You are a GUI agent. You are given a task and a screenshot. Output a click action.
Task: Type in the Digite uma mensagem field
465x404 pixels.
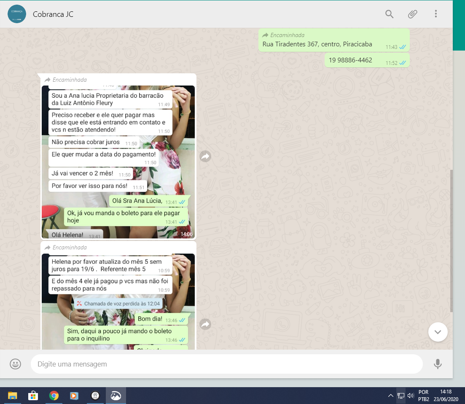[x=226, y=364]
